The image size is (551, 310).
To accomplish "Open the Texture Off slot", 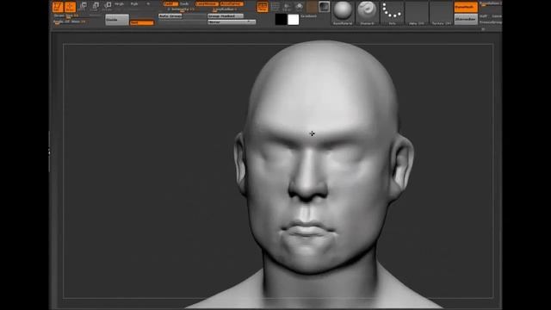I will coord(441,13).
